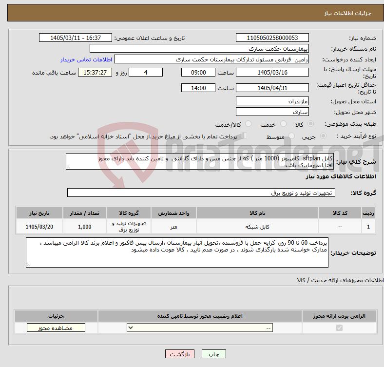384x367 pixels.
Task: Select the کالا radio button
Action: (310, 124)
